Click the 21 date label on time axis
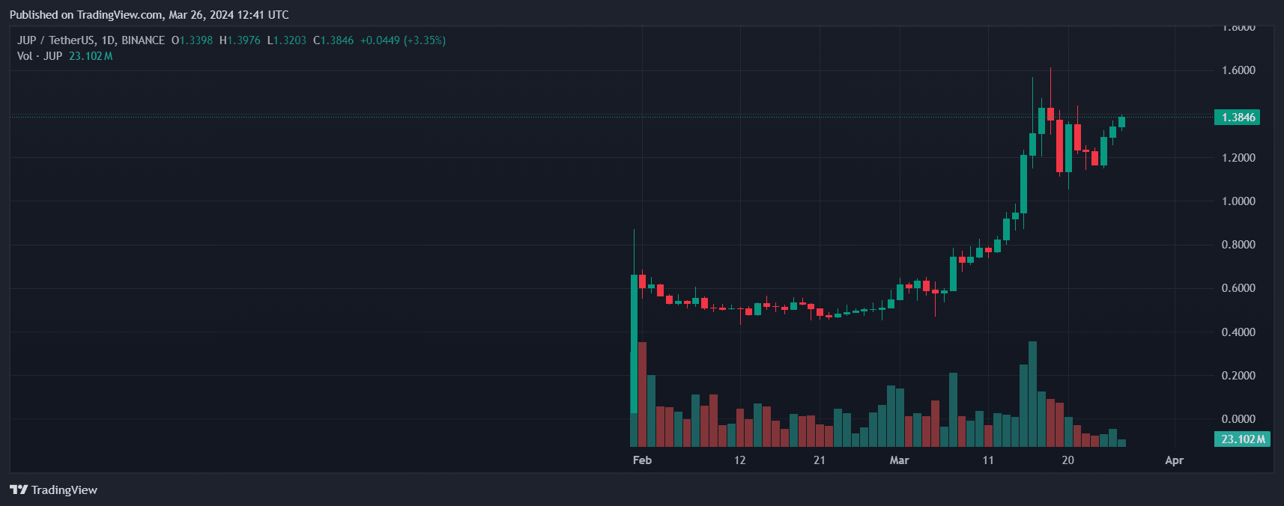 pos(820,460)
